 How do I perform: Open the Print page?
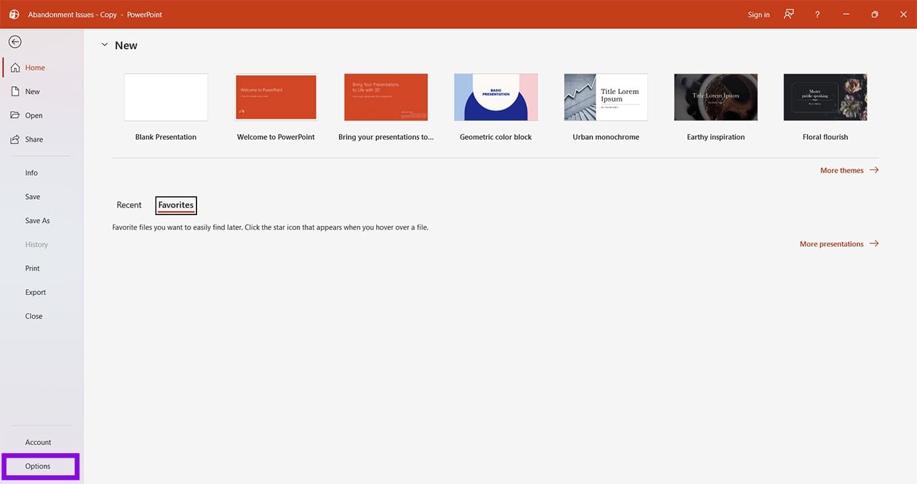[x=32, y=268]
